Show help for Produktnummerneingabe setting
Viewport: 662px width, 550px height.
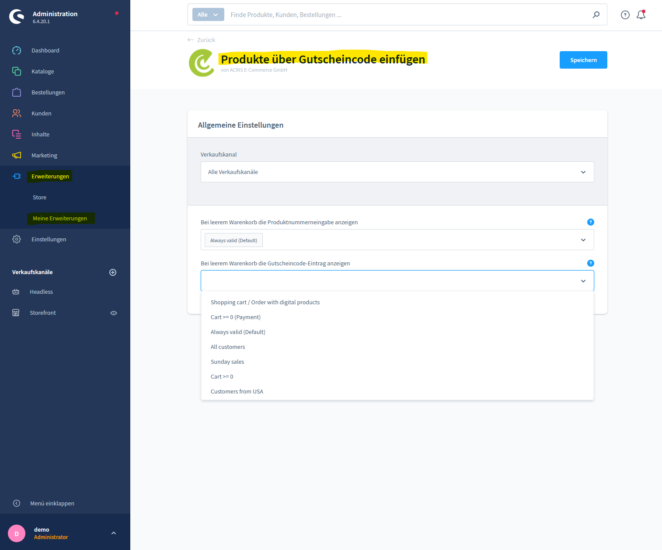591,222
